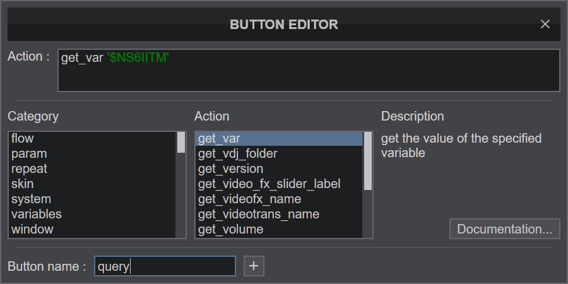Close the Button Editor dialog
568x284 pixels.
[x=545, y=24]
